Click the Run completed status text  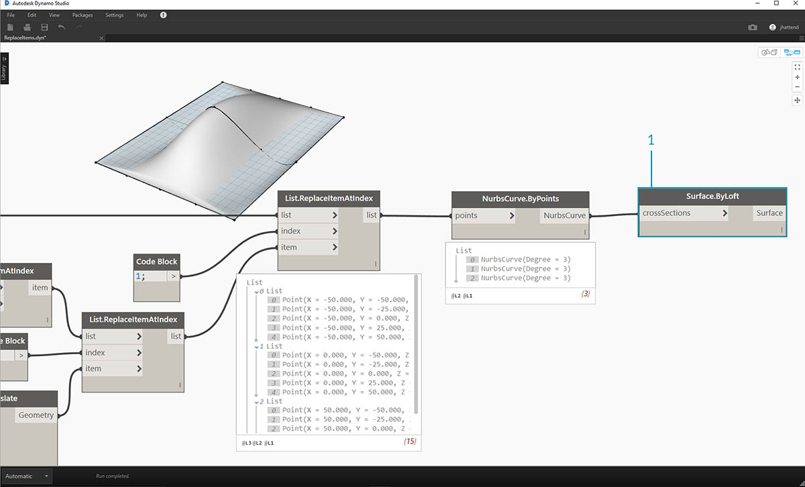pyautogui.click(x=113, y=476)
